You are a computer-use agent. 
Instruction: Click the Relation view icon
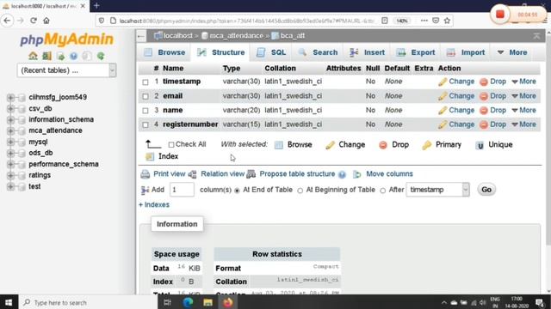pyautogui.click(x=192, y=174)
